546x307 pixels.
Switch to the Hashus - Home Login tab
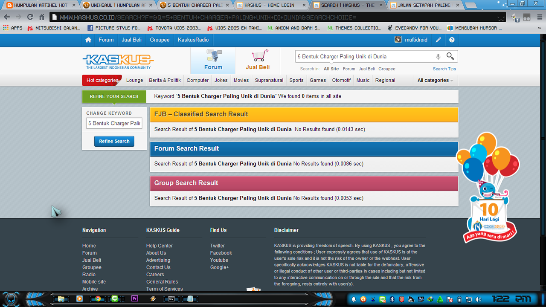click(x=271, y=6)
